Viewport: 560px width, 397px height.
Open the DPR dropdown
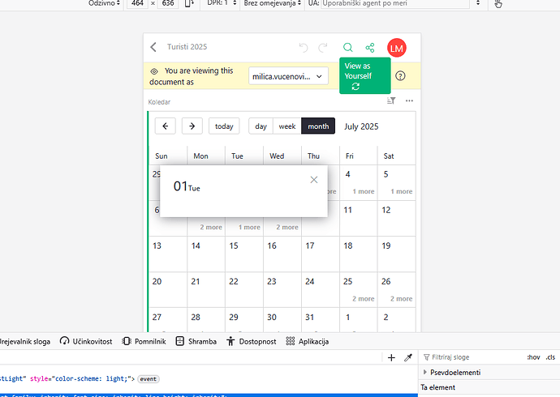222,3
